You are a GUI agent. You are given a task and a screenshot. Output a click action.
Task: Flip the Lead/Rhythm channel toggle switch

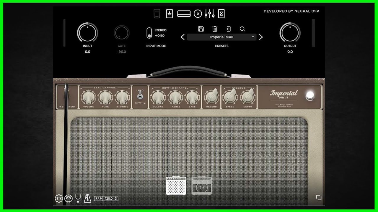(x=140, y=95)
